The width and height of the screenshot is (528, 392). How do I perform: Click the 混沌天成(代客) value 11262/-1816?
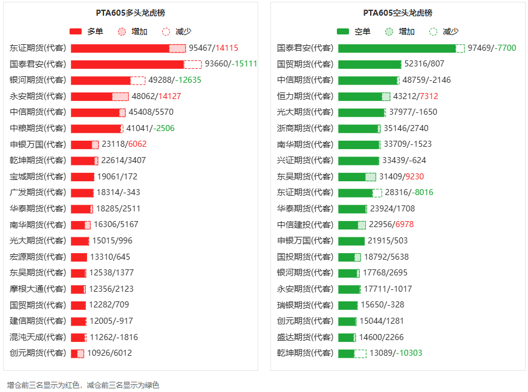[x=114, y=337]
